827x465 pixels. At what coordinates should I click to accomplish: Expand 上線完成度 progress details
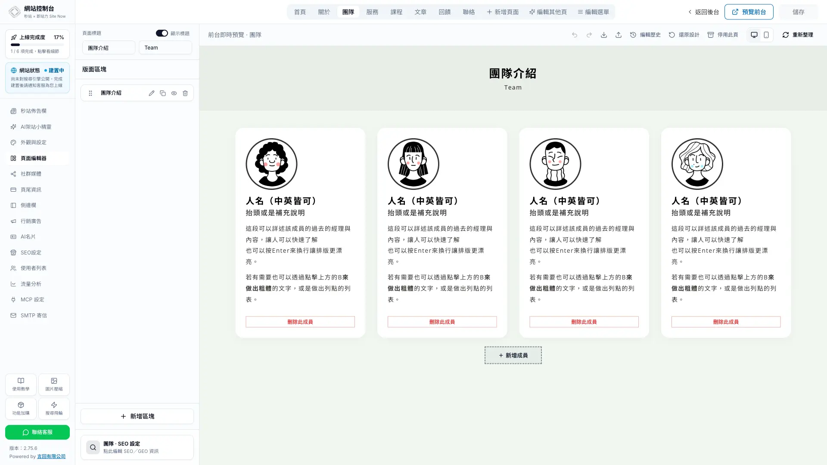(37, 44)
